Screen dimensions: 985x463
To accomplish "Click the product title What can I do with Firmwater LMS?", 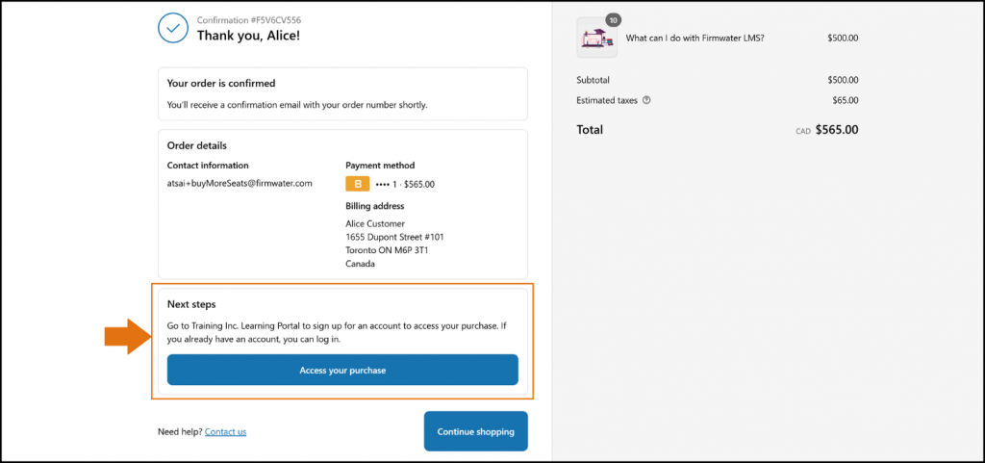I will (x=695, y=38).
